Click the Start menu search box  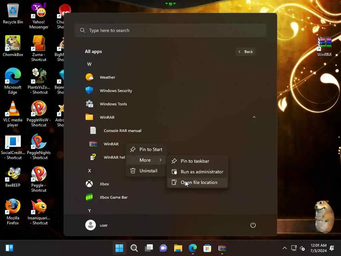[171, 30]
